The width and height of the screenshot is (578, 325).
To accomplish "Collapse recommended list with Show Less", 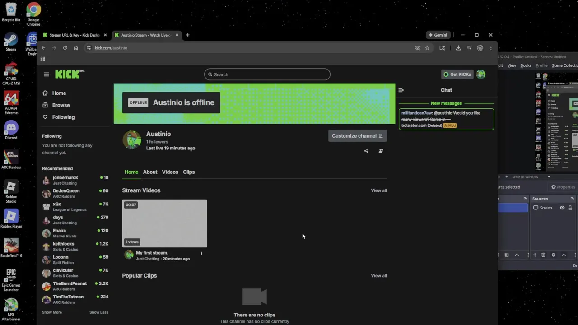I will [x=99, y=312].
